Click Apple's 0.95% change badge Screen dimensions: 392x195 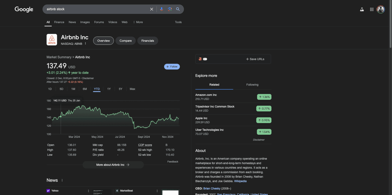click(x=264, y=120)
